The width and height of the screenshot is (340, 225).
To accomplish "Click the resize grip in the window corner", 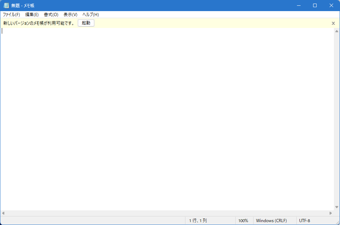I will coord(337,222).
